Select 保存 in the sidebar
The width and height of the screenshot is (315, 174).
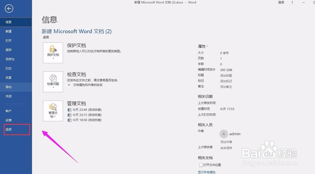pyautogui.click(x=16, y=50)
